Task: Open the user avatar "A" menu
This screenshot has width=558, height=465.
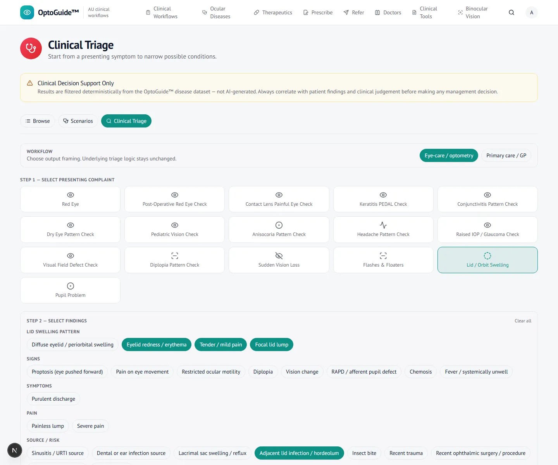Action: [x=532, y=12]
